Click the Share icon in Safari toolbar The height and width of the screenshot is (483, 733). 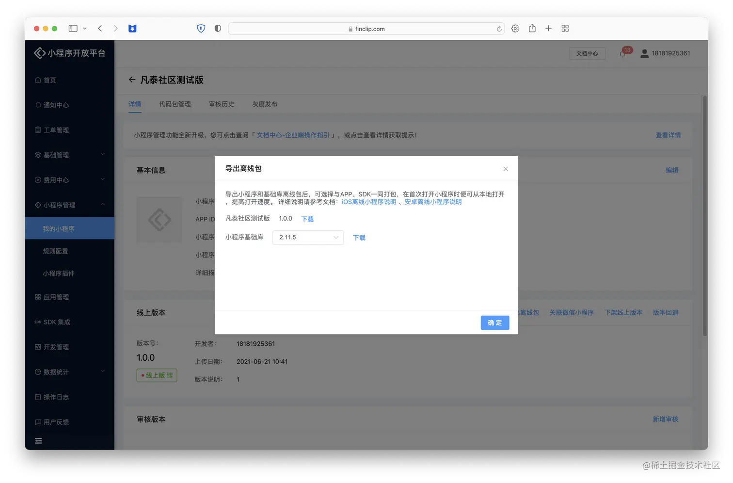532,28
